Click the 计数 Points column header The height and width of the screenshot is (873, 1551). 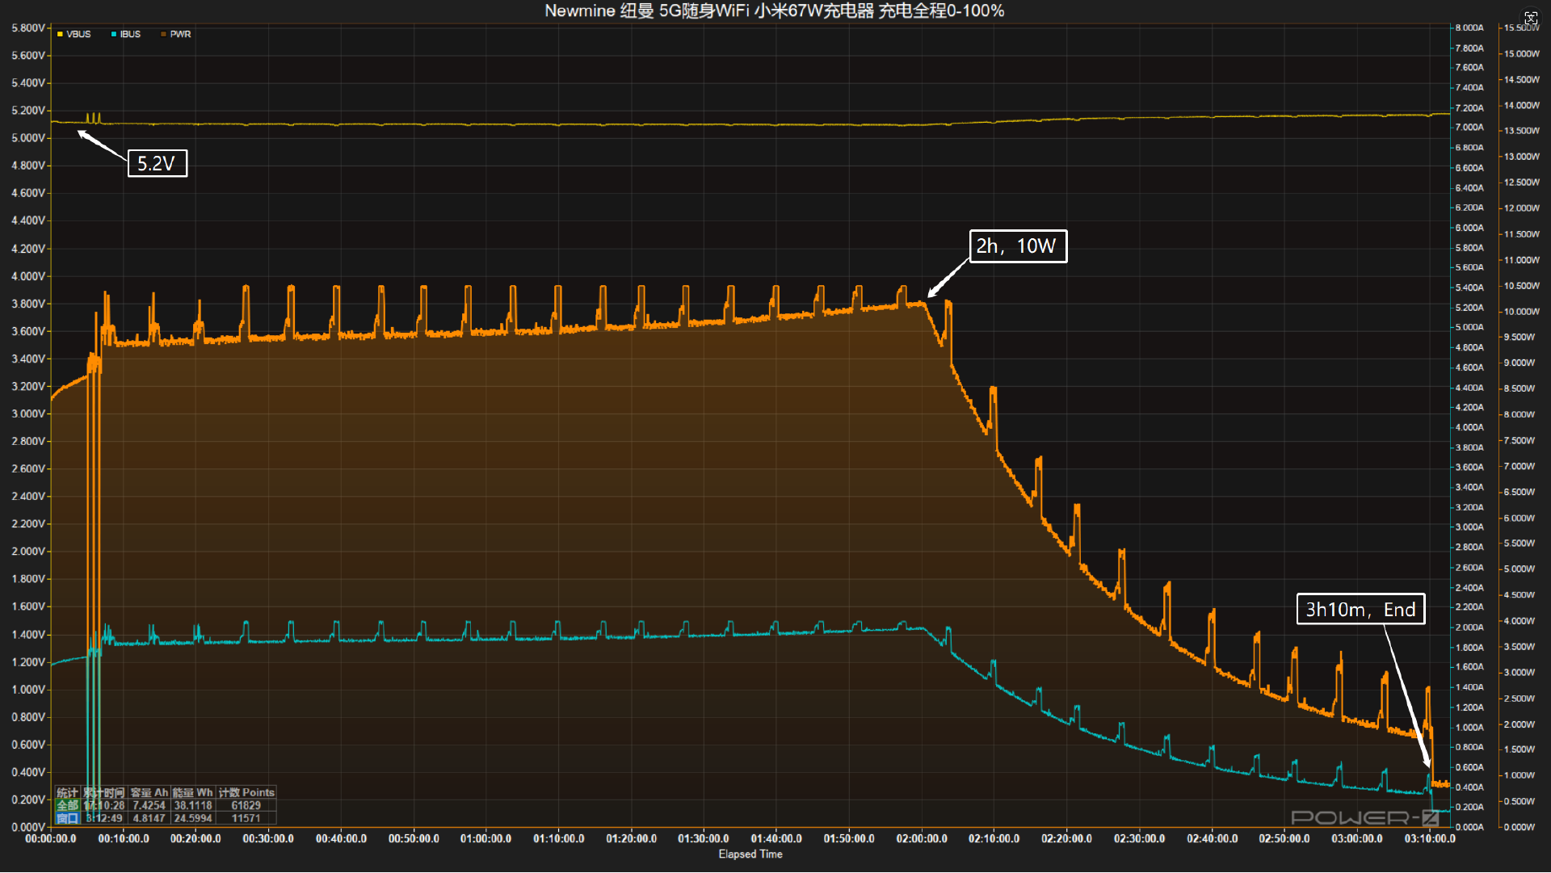[x=246, y=792]
